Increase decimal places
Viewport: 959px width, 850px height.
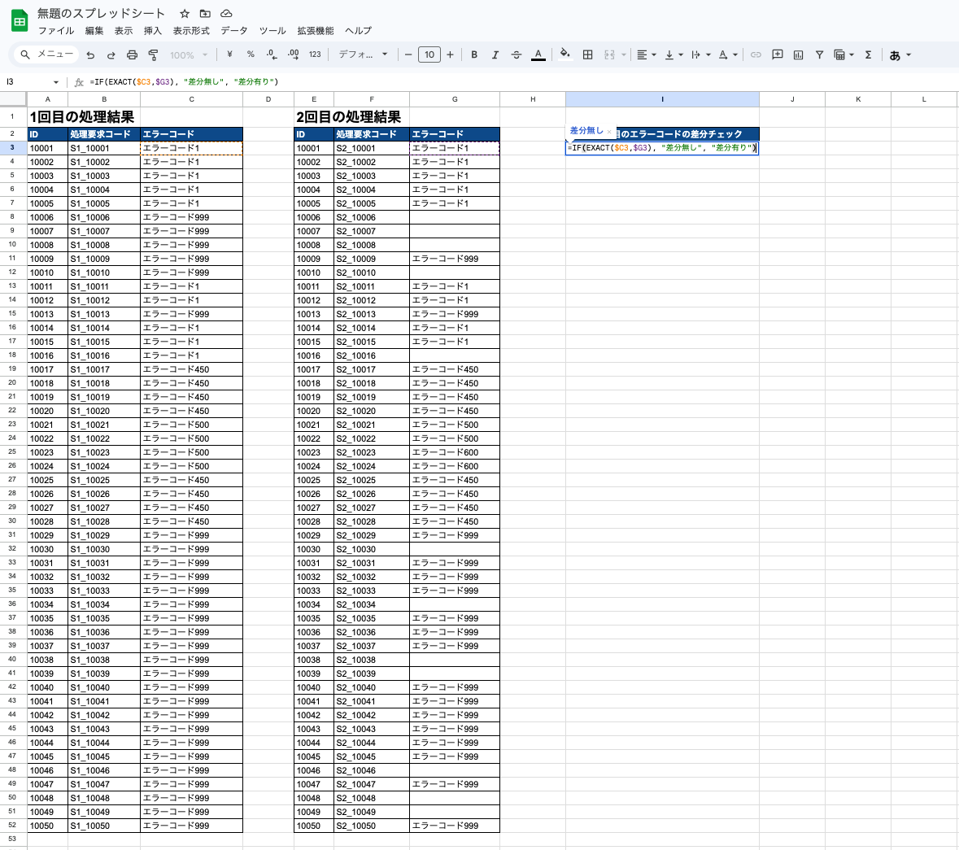tap(294, 54)
